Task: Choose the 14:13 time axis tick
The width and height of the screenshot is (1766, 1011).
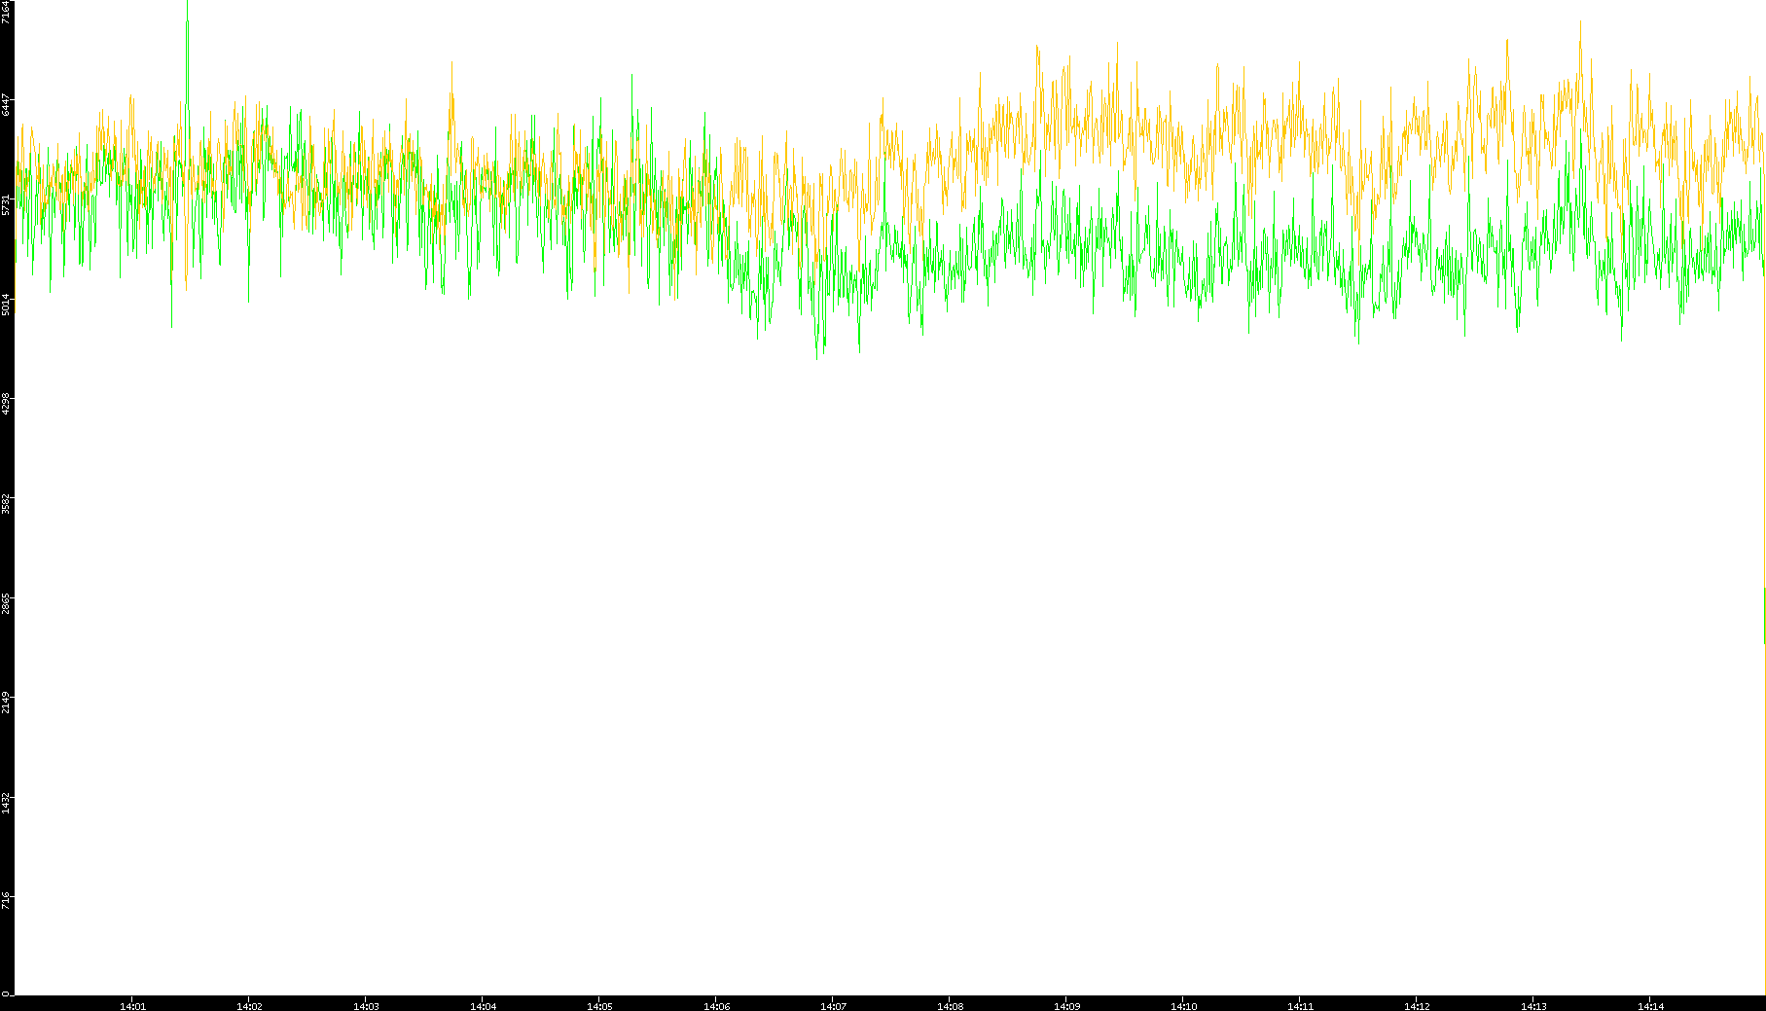Action: pos(1533,1005)
